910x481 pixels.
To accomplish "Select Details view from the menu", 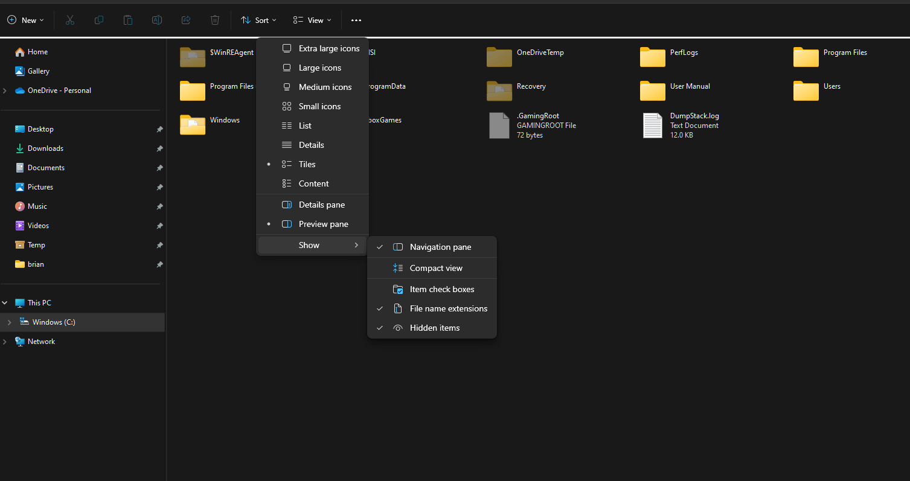I will tap(311, 145).
